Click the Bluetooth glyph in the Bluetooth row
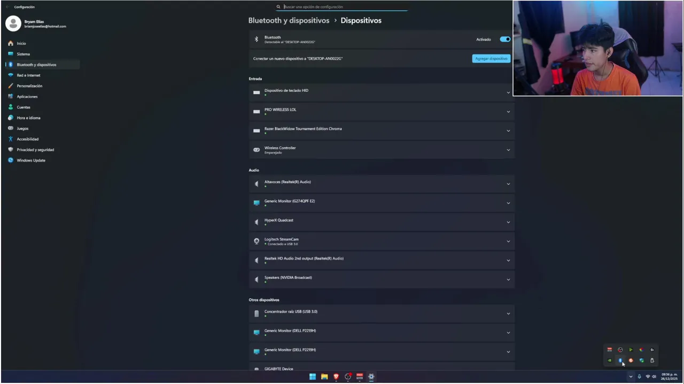Screen dimensions: 684x384 click(x=256, y=39)
